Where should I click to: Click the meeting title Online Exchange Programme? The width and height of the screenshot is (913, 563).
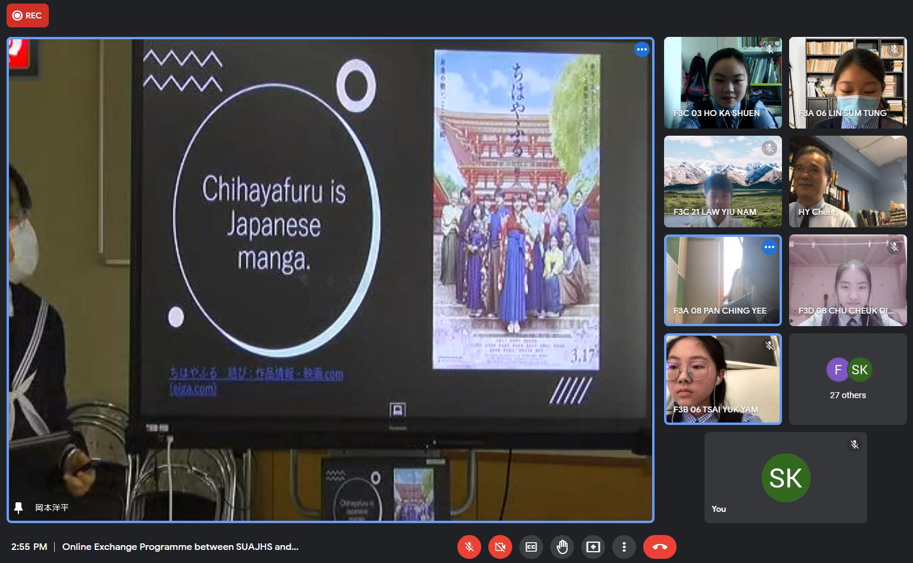tap(180, 546)
